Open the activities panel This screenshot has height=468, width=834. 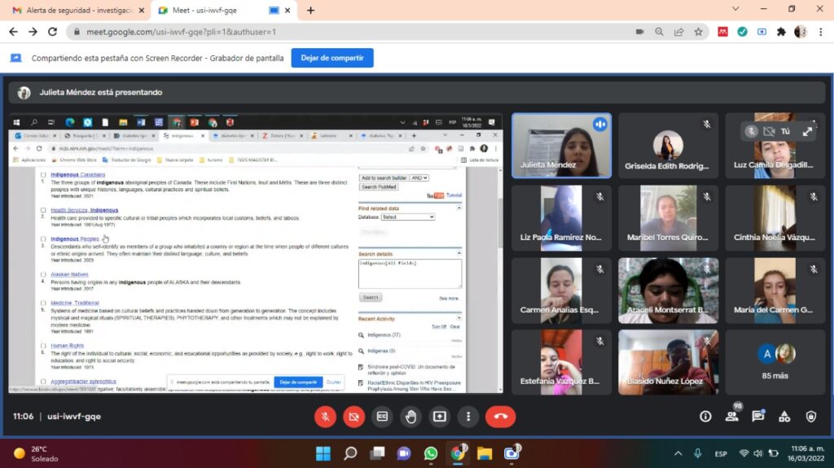point(784,417)
